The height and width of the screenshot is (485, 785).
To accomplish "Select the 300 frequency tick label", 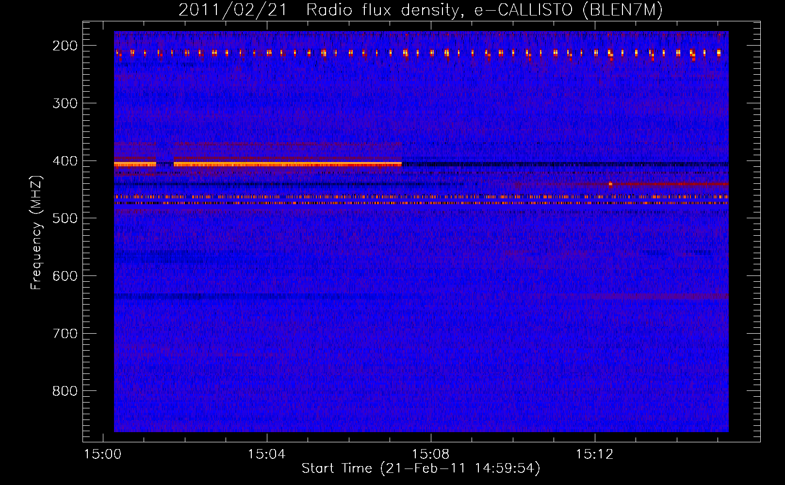I will click(65, 103).
